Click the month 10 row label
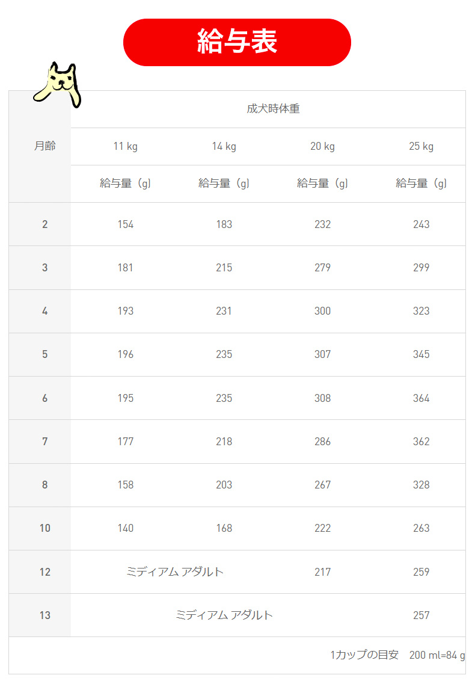Viewport: 475px width, 681px height. [44, 528]
